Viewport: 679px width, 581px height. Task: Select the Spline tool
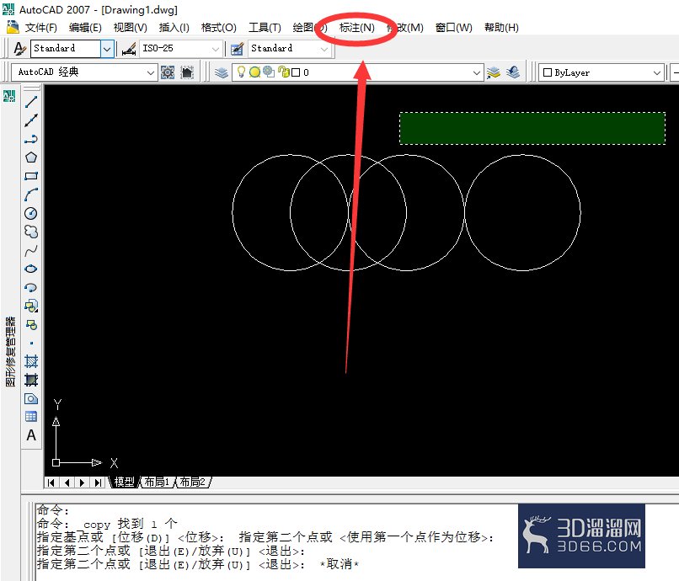point(31,251)
